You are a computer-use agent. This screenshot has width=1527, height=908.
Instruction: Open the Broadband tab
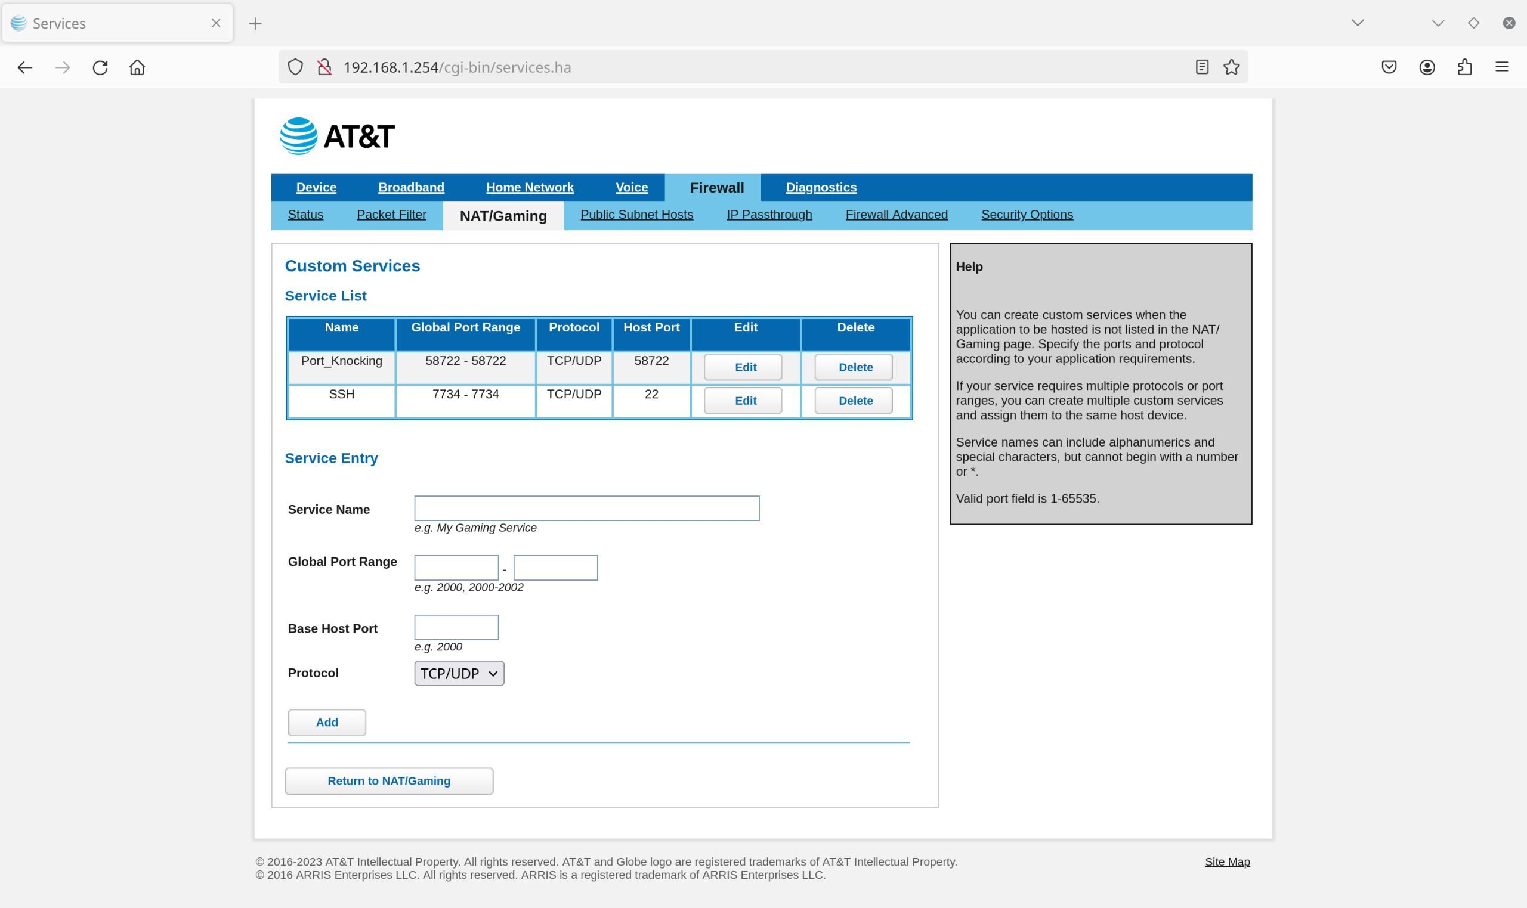click(x=412, y=187)
